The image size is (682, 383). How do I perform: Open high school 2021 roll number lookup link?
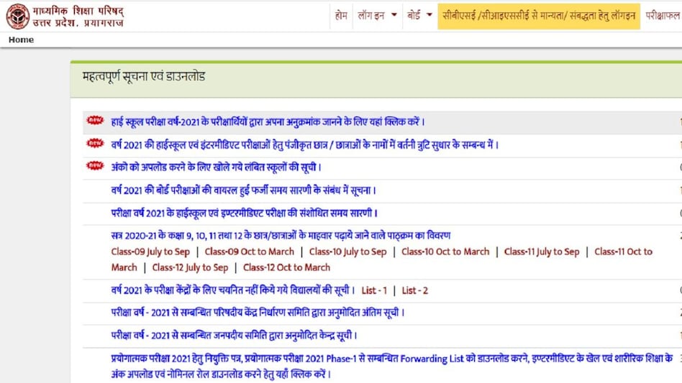[x=268, y=122]
